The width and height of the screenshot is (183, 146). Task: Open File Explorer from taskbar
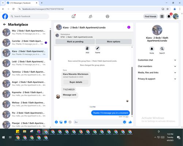(x=25, y=131)
